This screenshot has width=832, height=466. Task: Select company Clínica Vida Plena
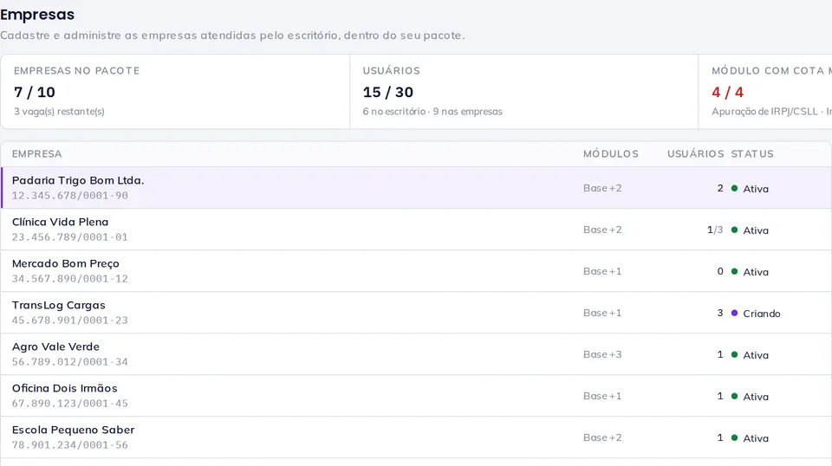pyautogui.click(x=60, y=222)
